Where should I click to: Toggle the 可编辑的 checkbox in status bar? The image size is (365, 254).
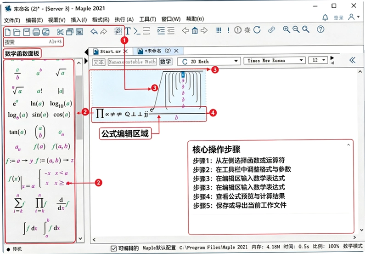point(113,248)
